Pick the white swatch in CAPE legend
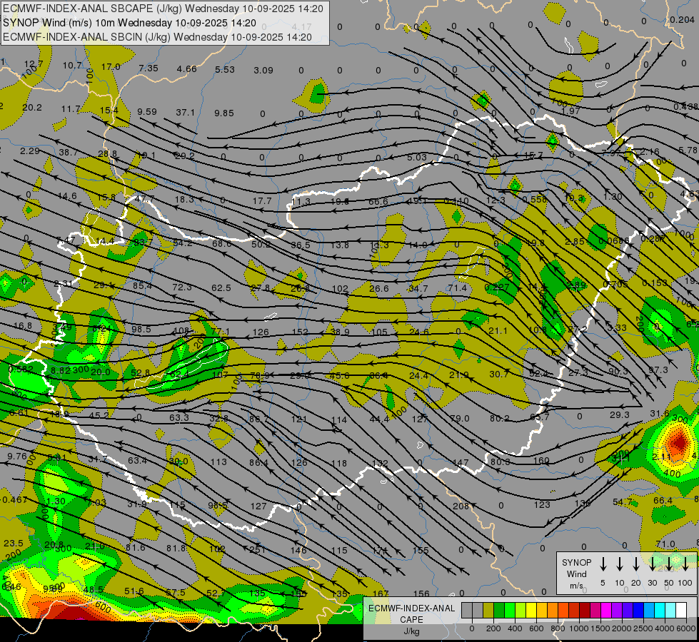The width and height of the screenshot is (699, 642). click(681, 610)
